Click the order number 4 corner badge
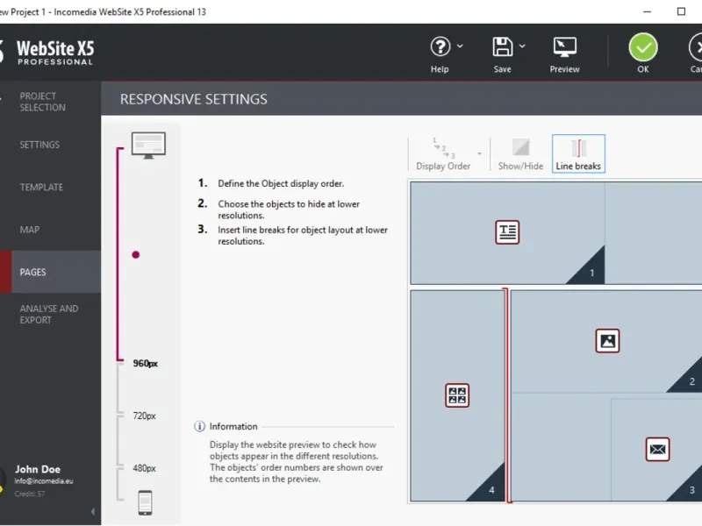The height and width of the screenshot is (526, 702). click(491, 488)
